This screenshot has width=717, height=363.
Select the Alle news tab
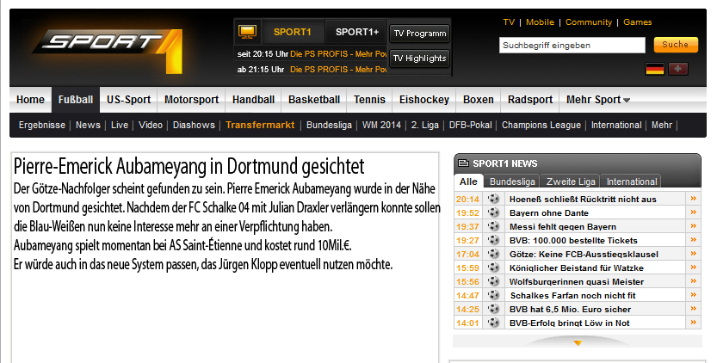[468, 181]
